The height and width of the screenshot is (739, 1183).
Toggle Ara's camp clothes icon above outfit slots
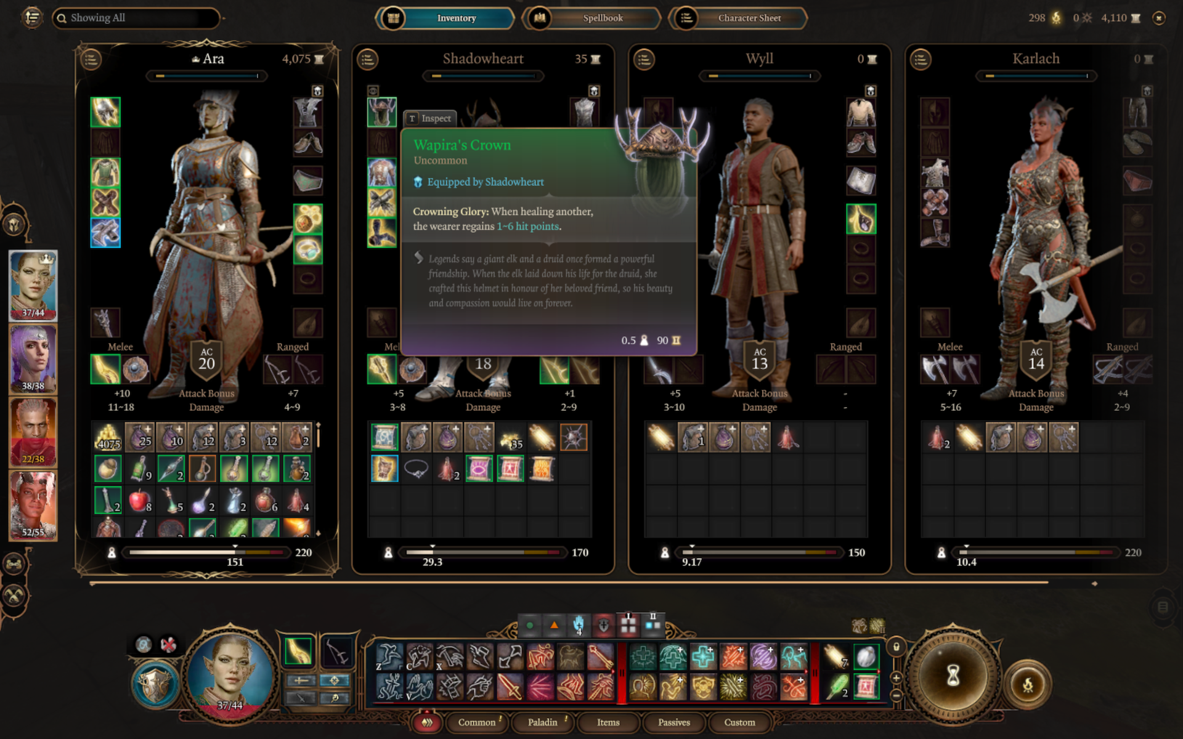[317, 91]
